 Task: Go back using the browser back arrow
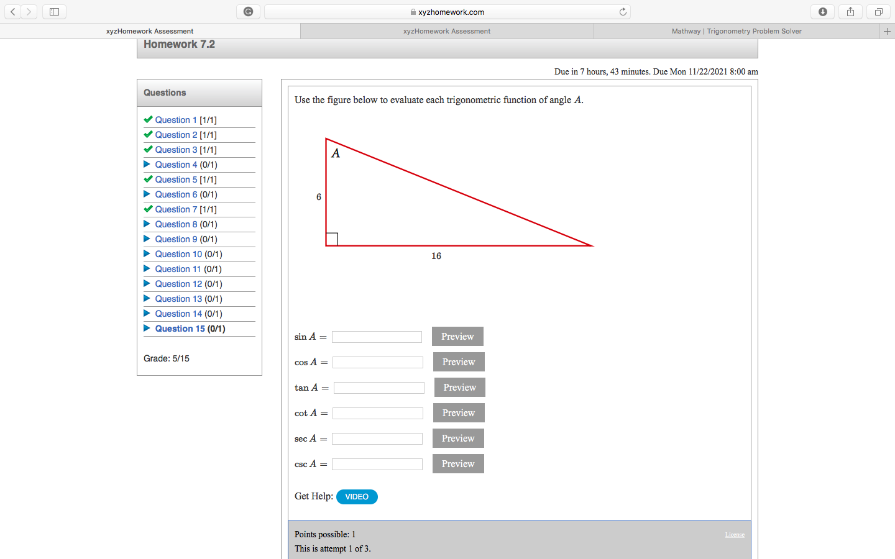12,11
